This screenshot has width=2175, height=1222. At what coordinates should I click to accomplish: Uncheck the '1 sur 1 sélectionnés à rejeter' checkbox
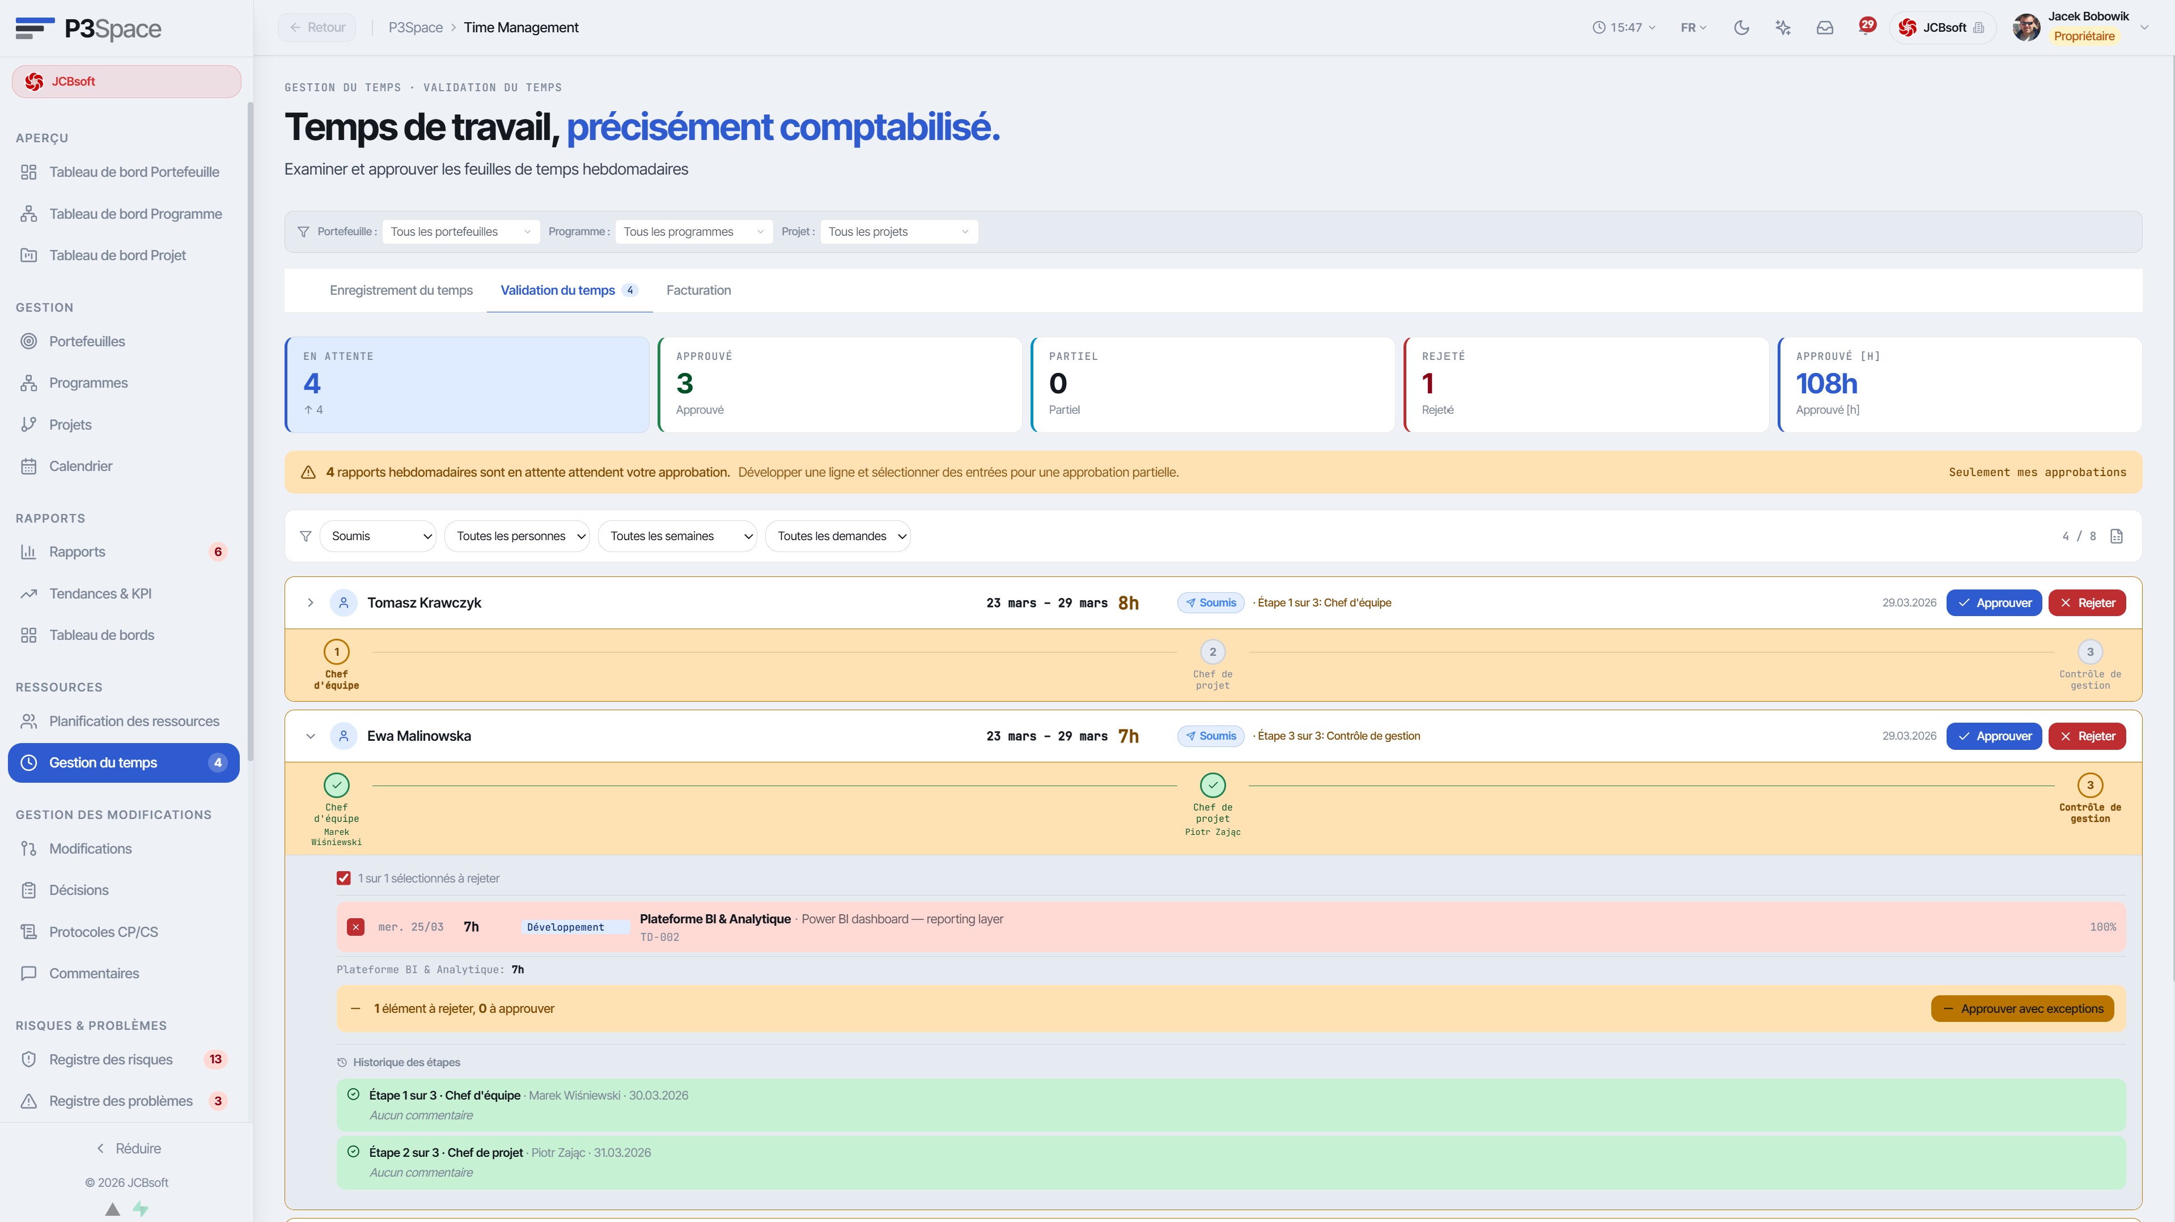pos(344,879)
